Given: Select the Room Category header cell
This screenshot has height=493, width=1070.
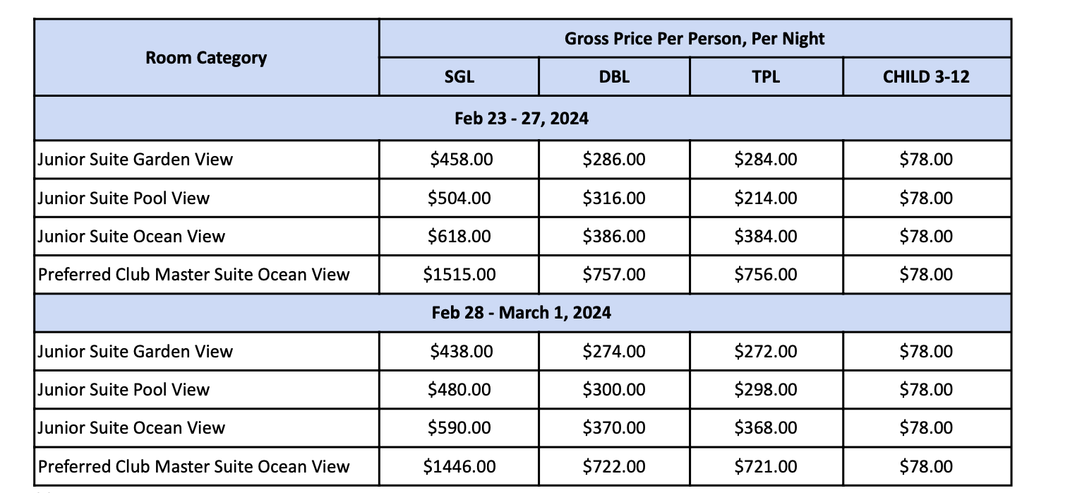Looking at the screenshot, I should click(x=206, y=57).
